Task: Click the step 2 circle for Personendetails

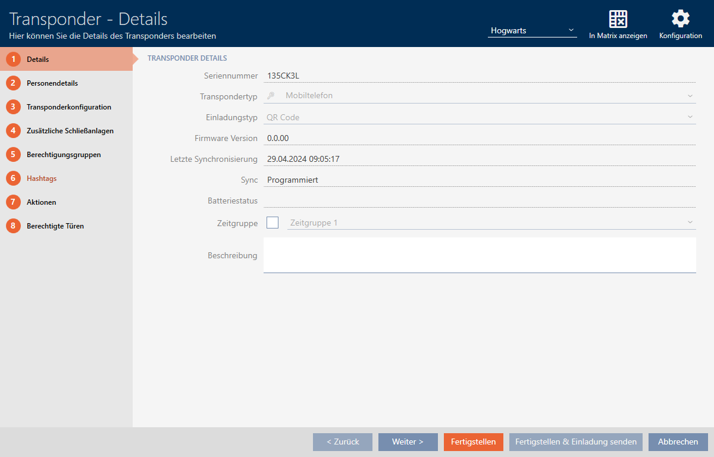Action: point(13,83)
